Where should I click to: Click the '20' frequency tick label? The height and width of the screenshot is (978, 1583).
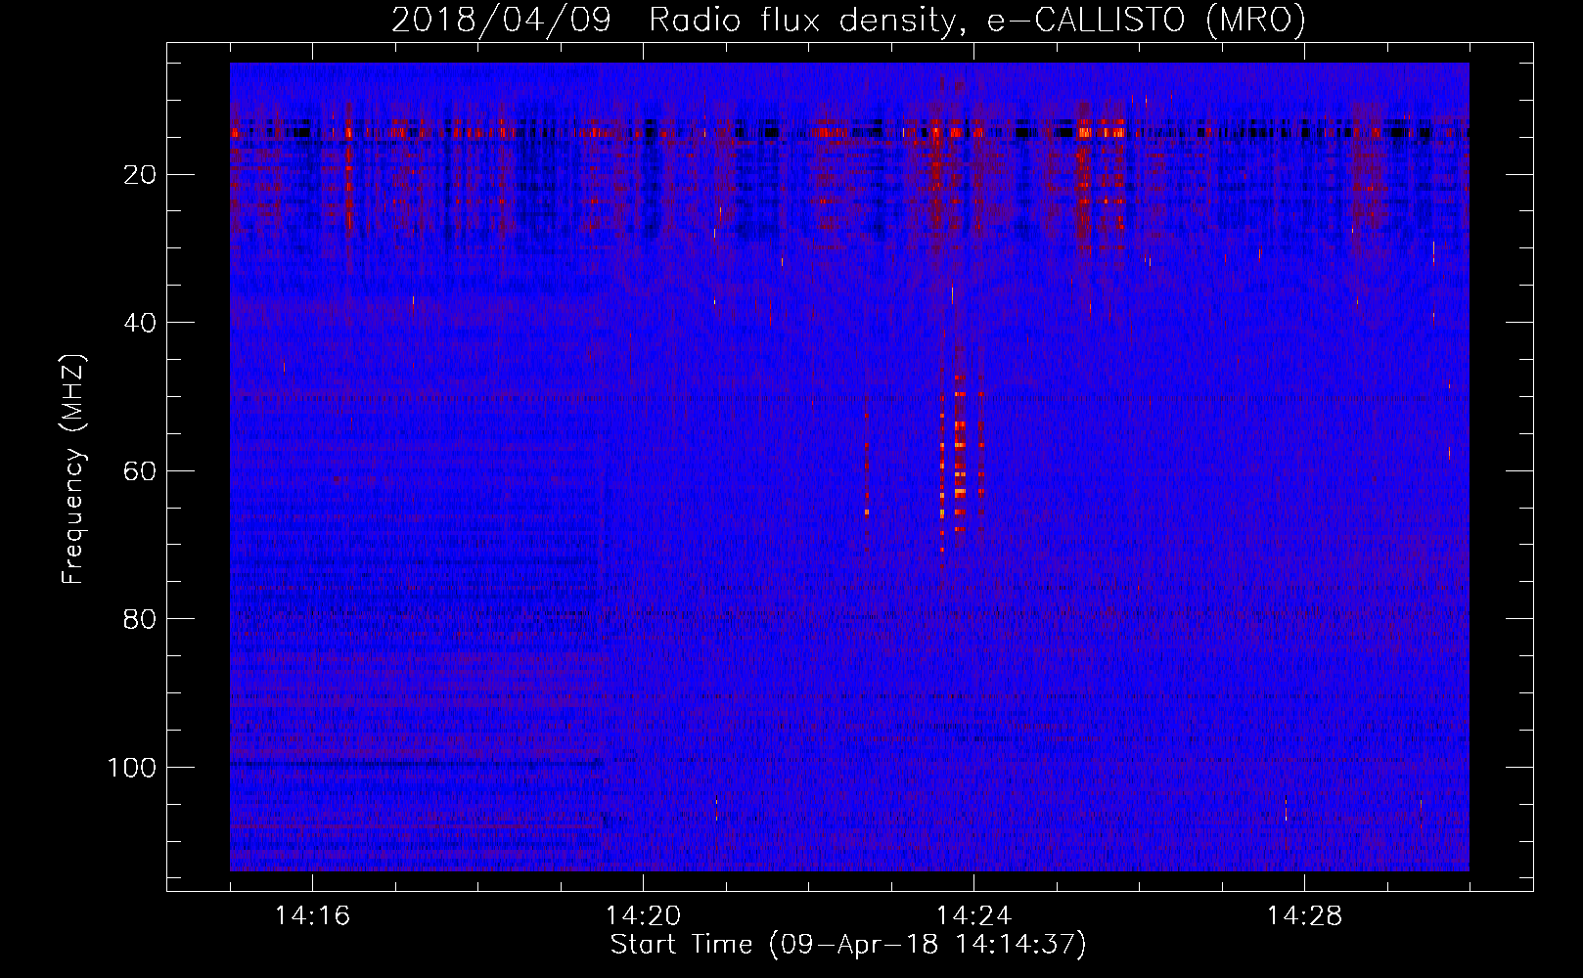(141, 175)
